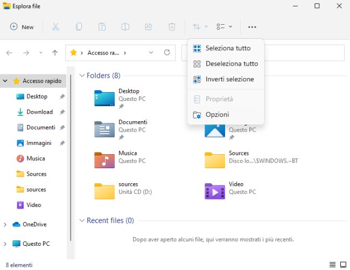350x270 pixels.
Task: Minimize the Esplora file window
Action: (x=295, y=6)
